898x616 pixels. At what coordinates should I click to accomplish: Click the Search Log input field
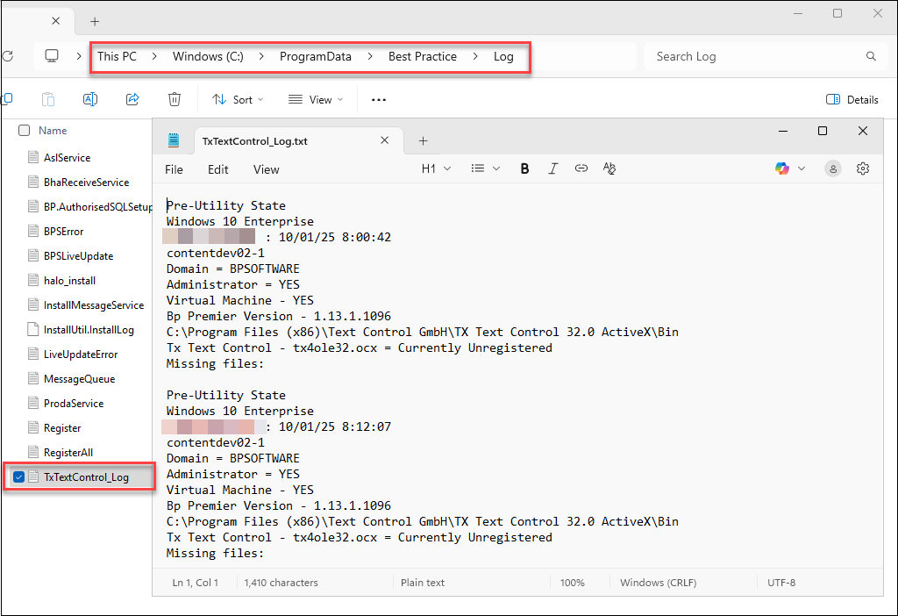[x=754, y=56]
